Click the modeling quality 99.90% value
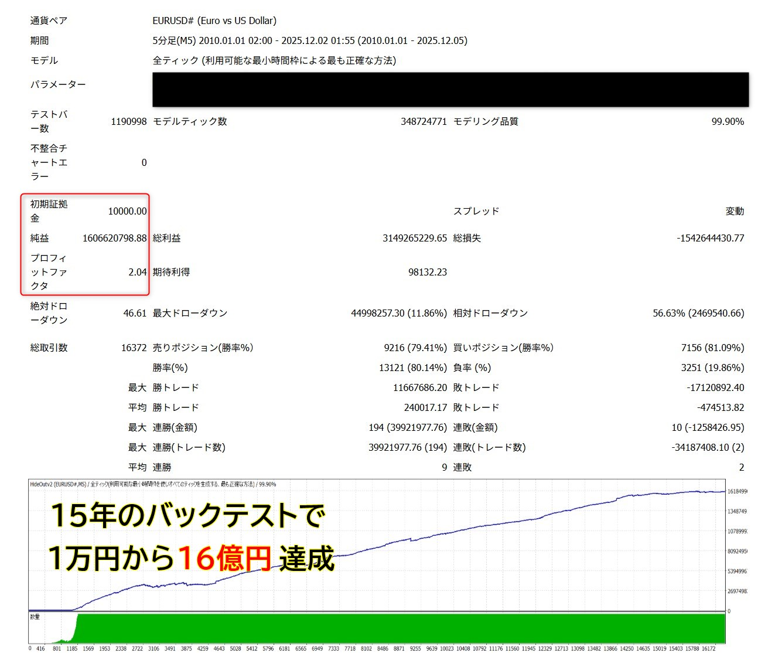 (727, 121)
